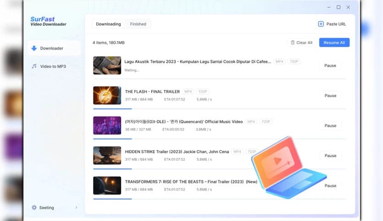Click the 720P tag on THE FLASH row
The image size is (383, 221).
pyautogui.click(x=203, y=91)
